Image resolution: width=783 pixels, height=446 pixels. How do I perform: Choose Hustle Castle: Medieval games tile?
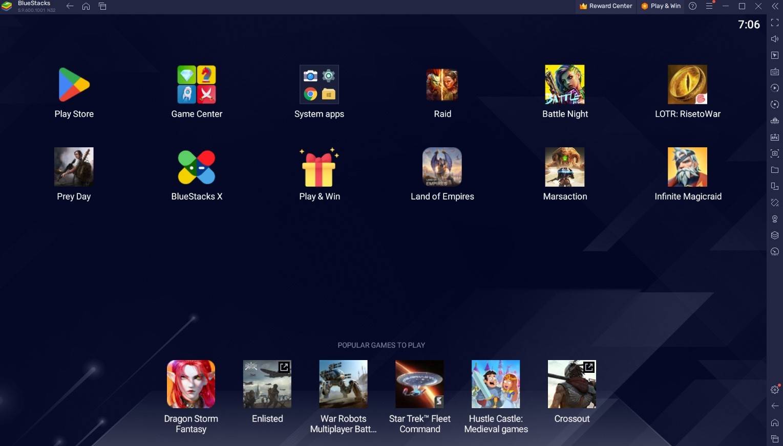point(496,384)
